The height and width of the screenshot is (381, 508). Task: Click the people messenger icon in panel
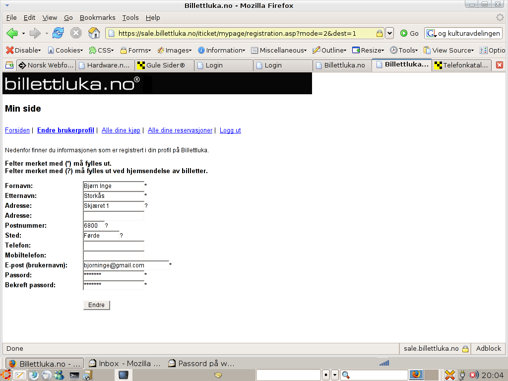pyautogui.click(x=59, y=375)
